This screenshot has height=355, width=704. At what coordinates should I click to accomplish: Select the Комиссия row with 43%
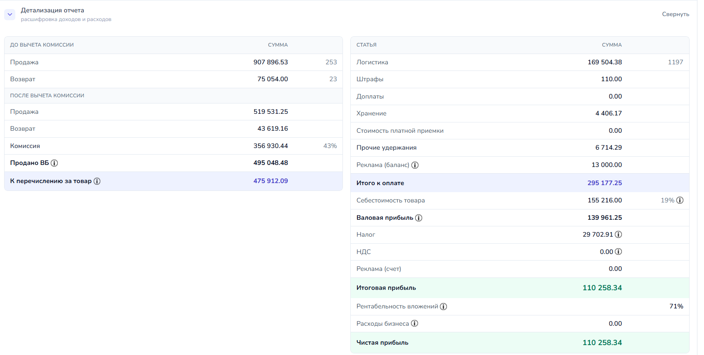tap(173, 146)
